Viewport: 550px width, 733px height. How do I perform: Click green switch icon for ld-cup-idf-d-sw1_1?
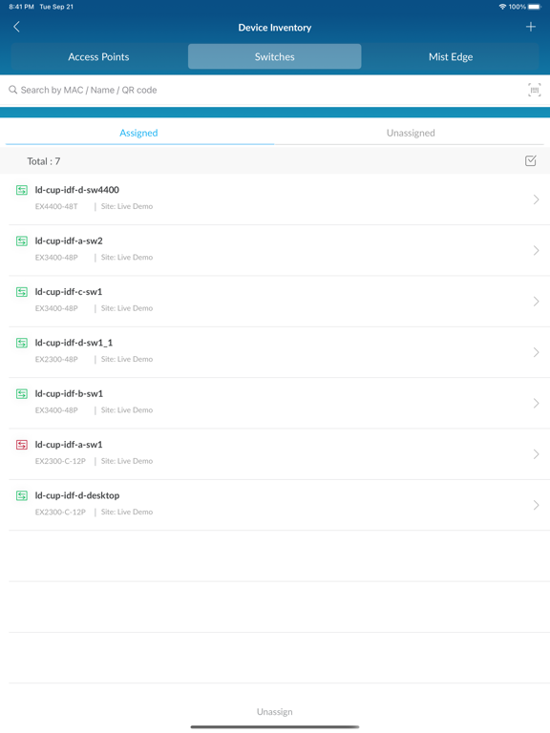coord(22,343)
